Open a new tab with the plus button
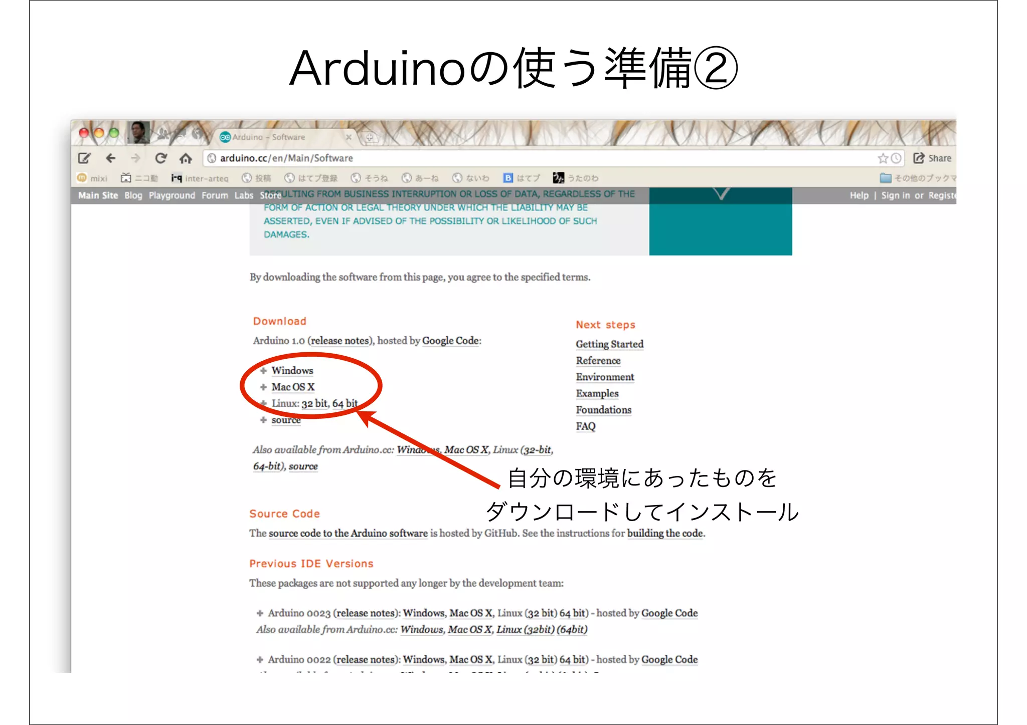 [x=370, y=137]
